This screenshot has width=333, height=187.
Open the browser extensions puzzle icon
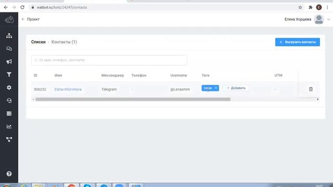(x=310, y=7)
